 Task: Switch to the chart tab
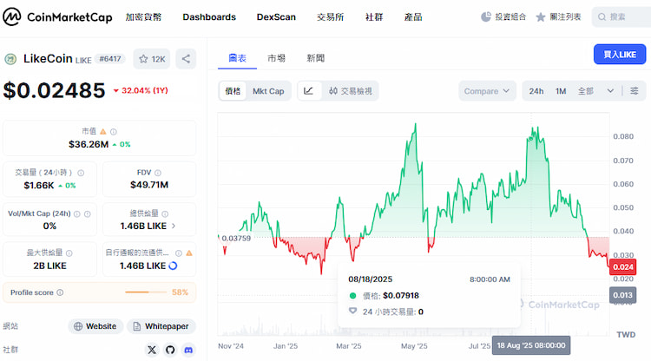(238, 58)
